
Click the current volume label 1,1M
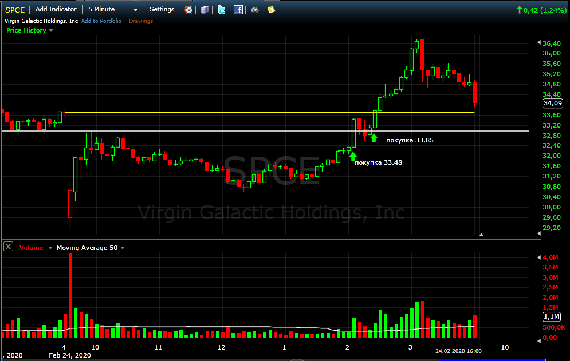coord(552,317)
